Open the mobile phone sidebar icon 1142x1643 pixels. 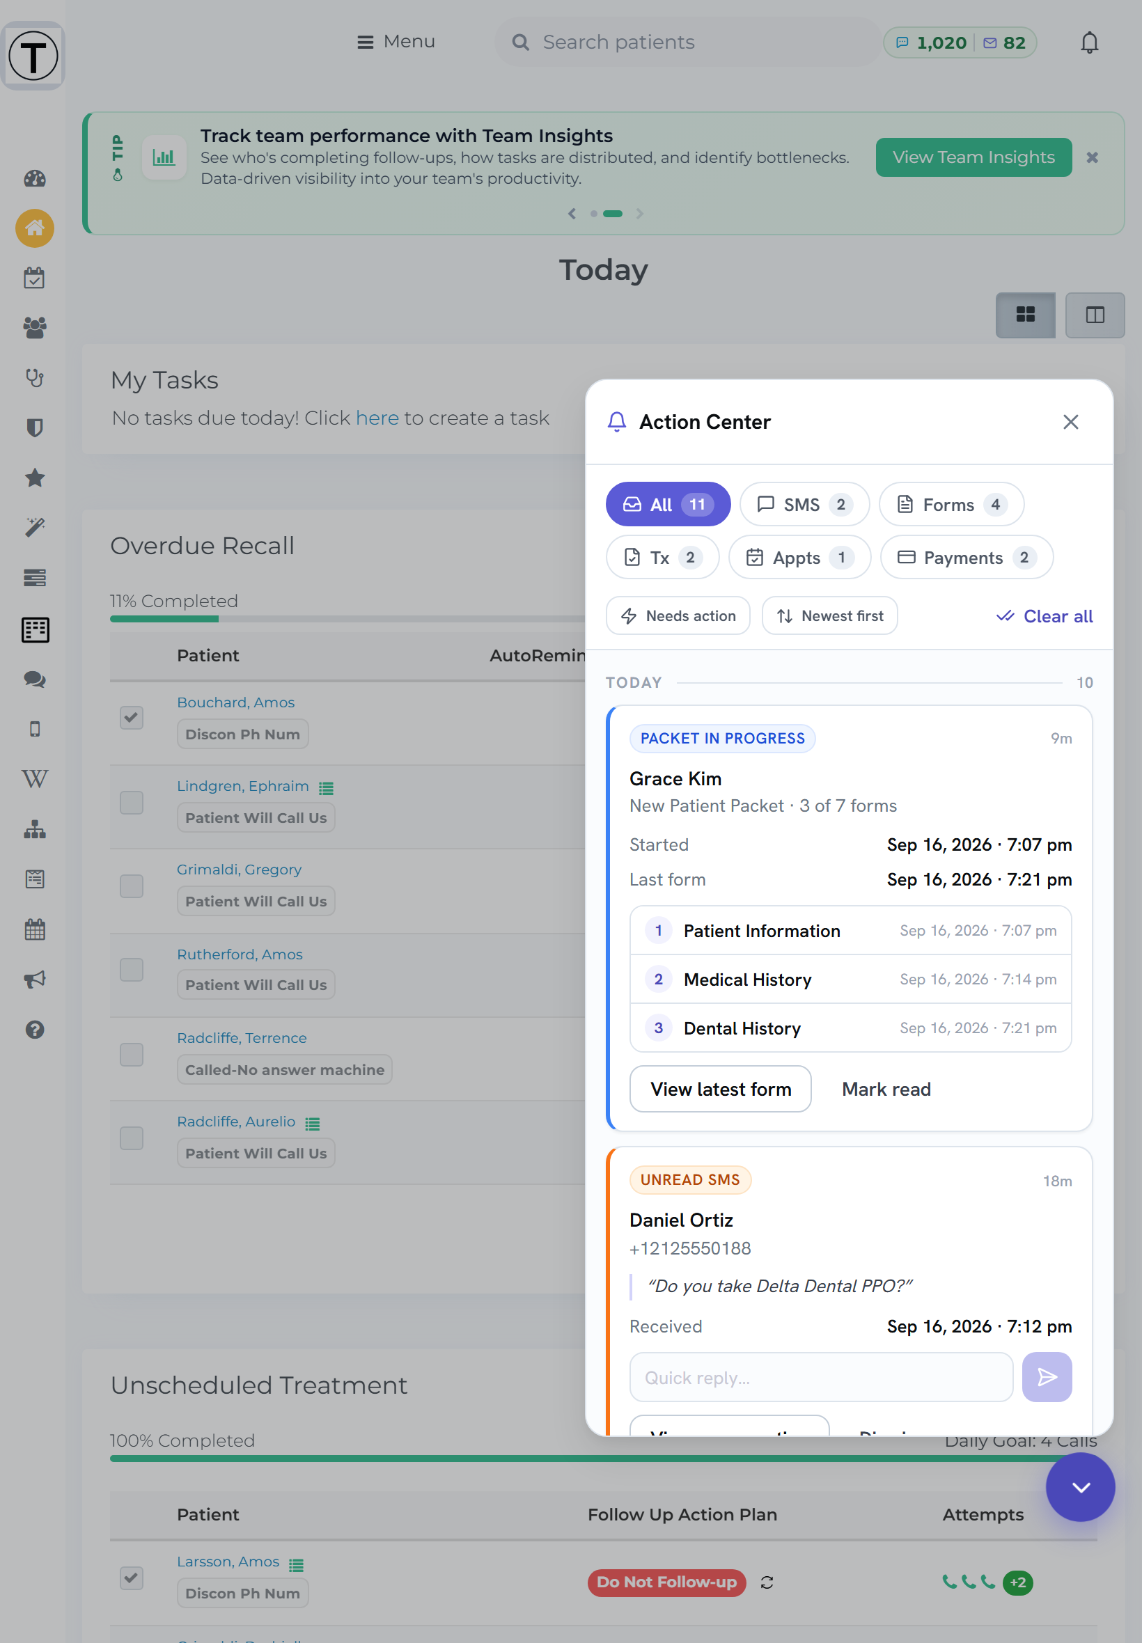pyautogui.click(x=34, y=729)
